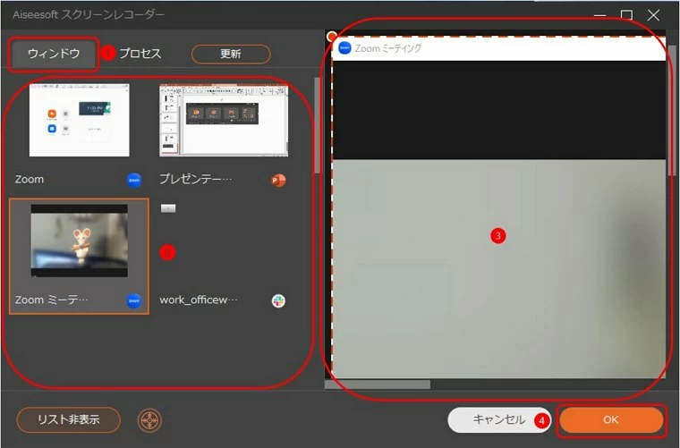Select the PowerPoint presentation window thumbnail
The height and width of the screenshot is (448, 680).
point(224,121)
